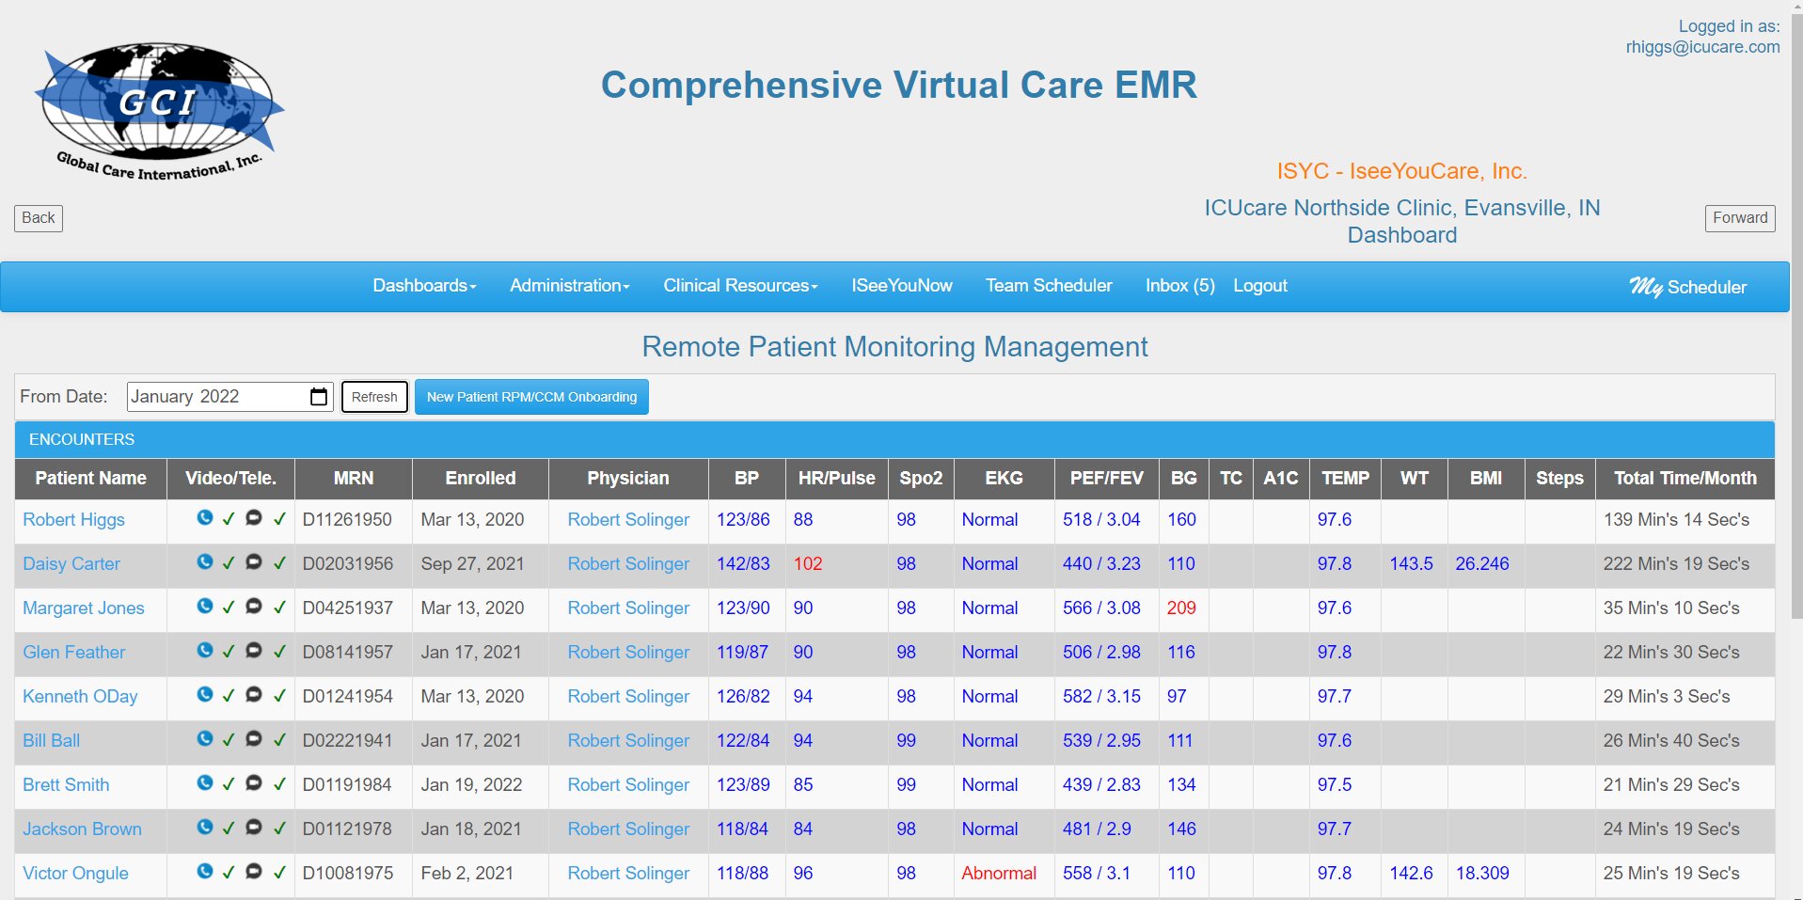Open Margaret Jones BG value 209
Viewport: 1803px width, 900px height.
[x=1181, y=608]
